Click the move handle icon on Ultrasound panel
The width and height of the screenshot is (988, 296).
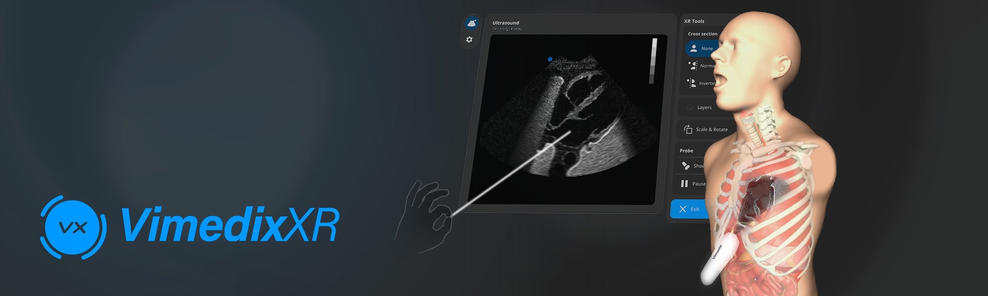[661, 25]
